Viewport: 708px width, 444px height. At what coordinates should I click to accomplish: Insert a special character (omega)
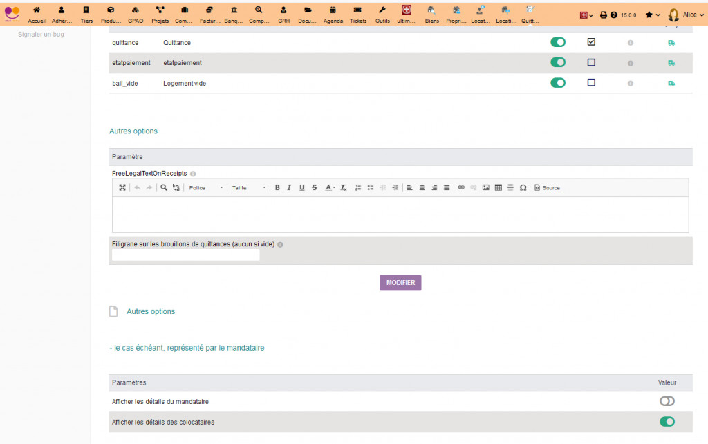(x=523, y=187)
